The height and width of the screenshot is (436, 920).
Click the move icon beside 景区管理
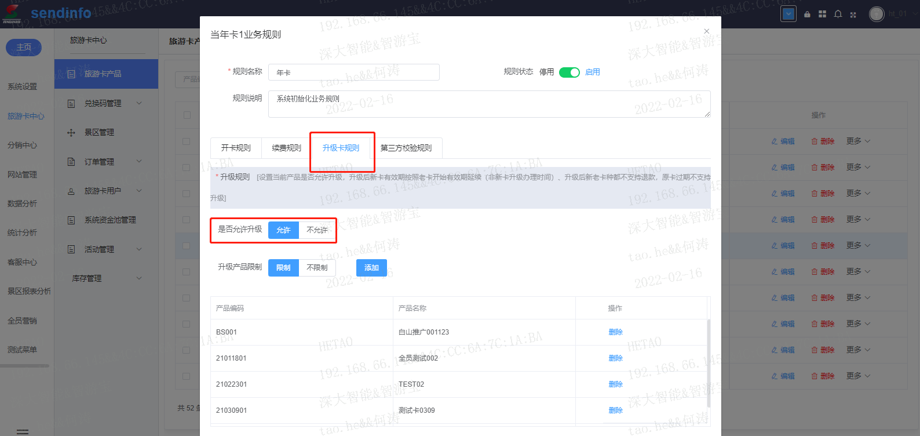point(71,132)
